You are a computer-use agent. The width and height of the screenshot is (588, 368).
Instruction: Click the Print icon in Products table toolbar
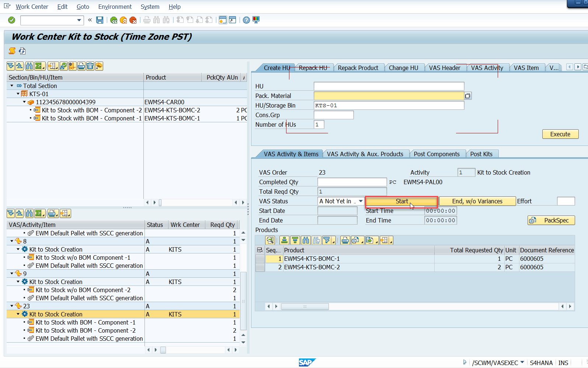345,240
